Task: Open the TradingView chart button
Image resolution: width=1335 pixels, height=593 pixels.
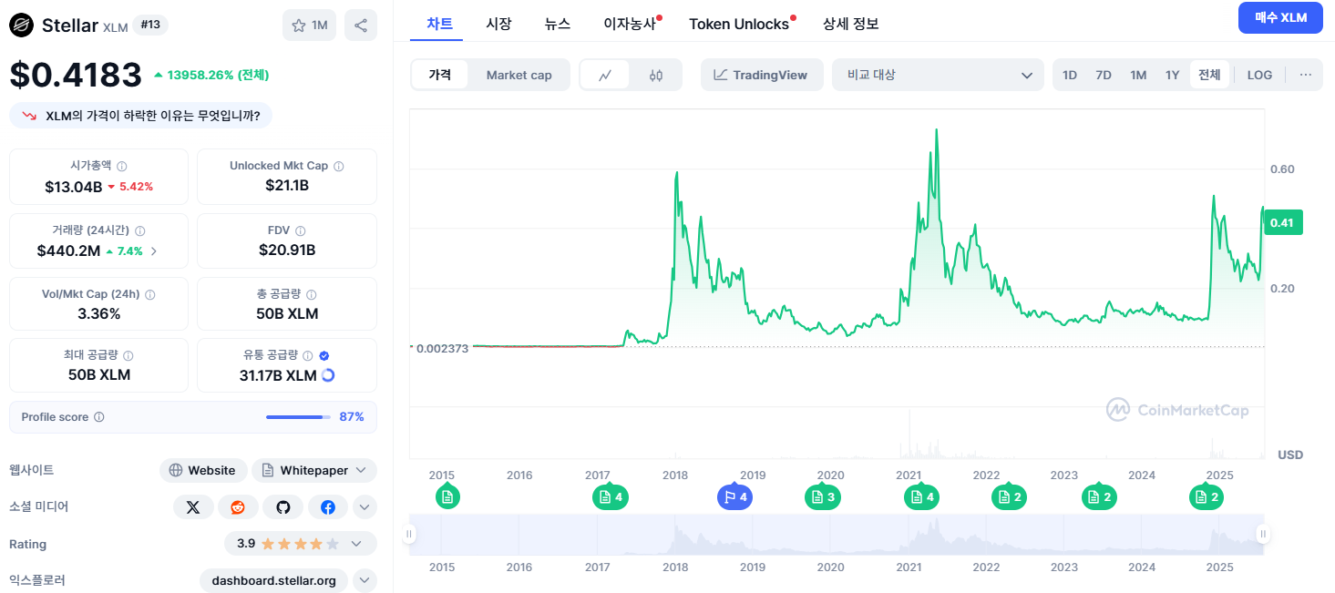Action: (762, 75)
